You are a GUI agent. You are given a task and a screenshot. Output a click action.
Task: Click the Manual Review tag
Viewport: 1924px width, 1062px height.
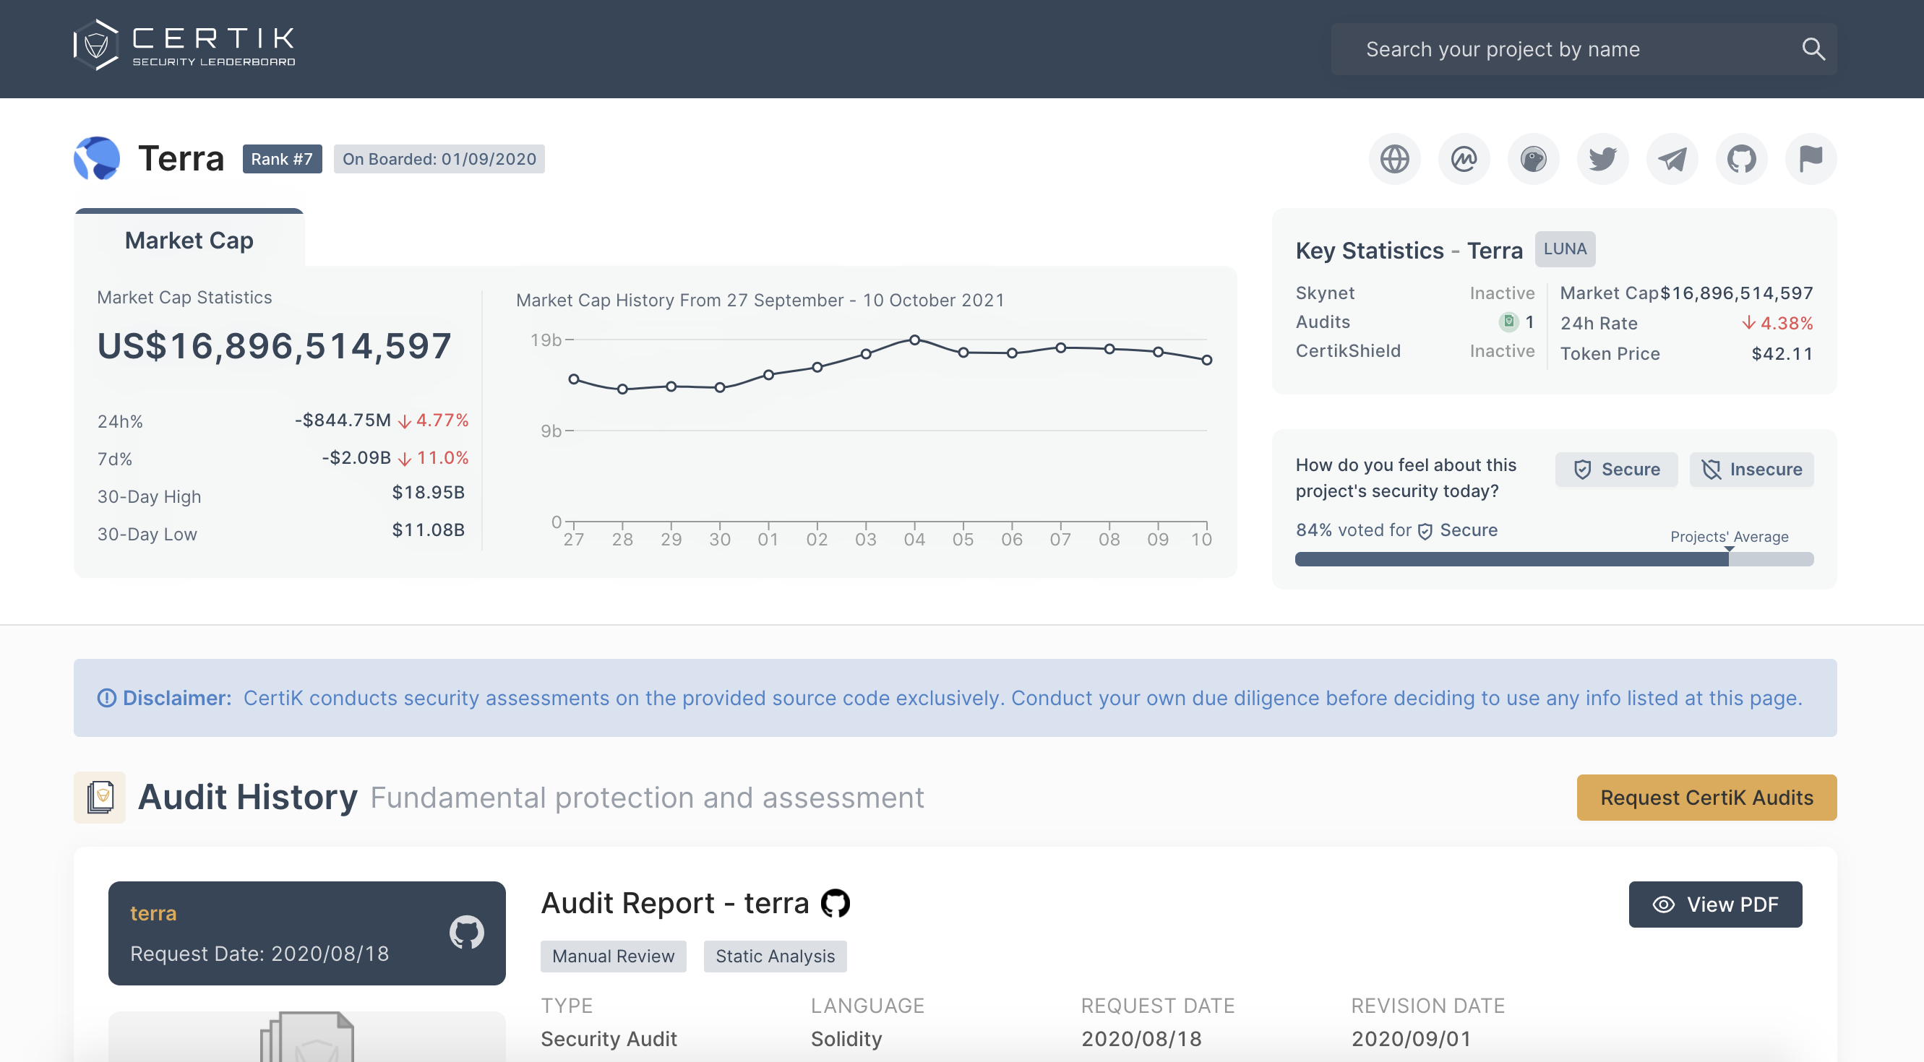(x=613, y=956)
